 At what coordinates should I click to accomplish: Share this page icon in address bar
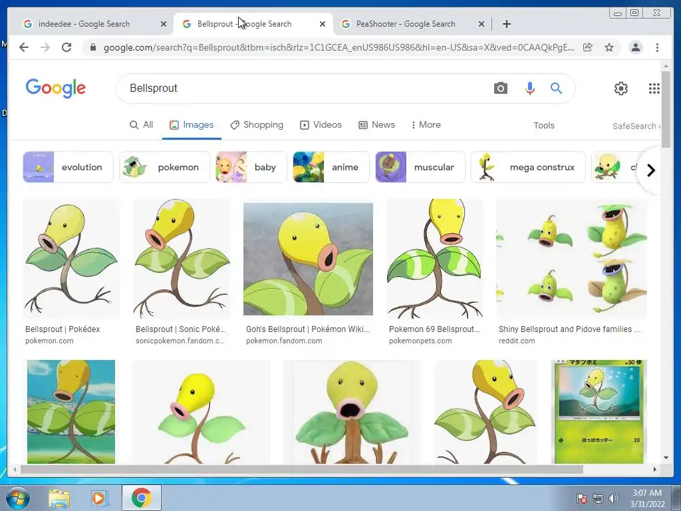pos(588,47)
